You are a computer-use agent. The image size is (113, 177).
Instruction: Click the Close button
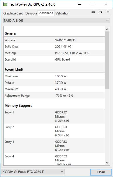101,172
